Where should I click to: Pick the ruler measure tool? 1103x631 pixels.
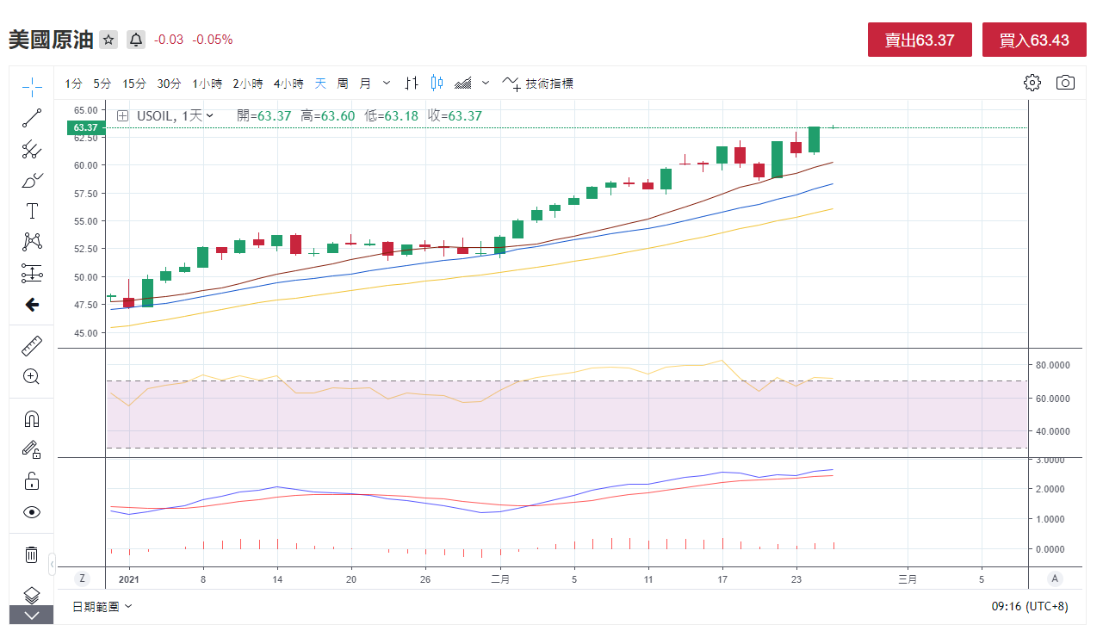[x=32, y=346]
